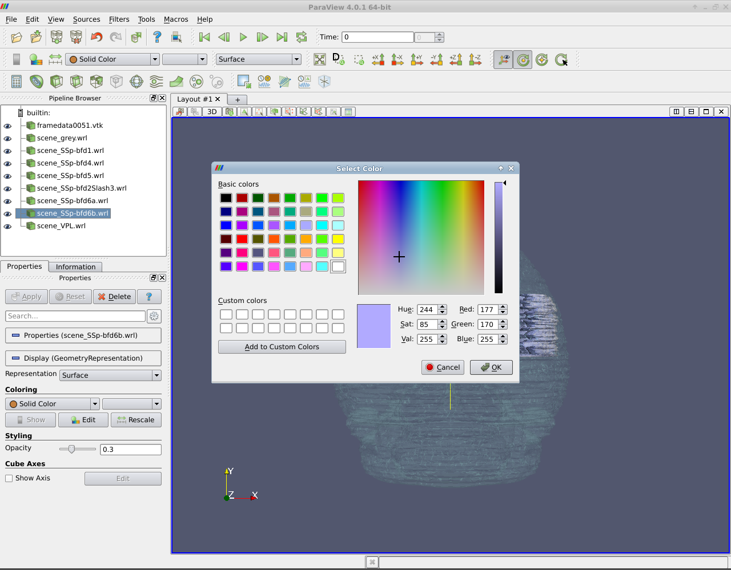Click OK in the Select Color dialog
This screenshot has width=731, height=570.
coord(491,367)
